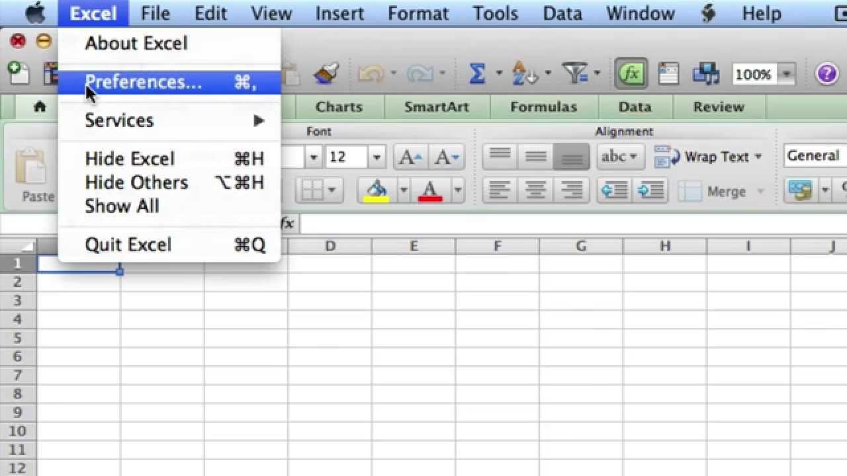Click the Wrap Text button

(x=707, y=157)
